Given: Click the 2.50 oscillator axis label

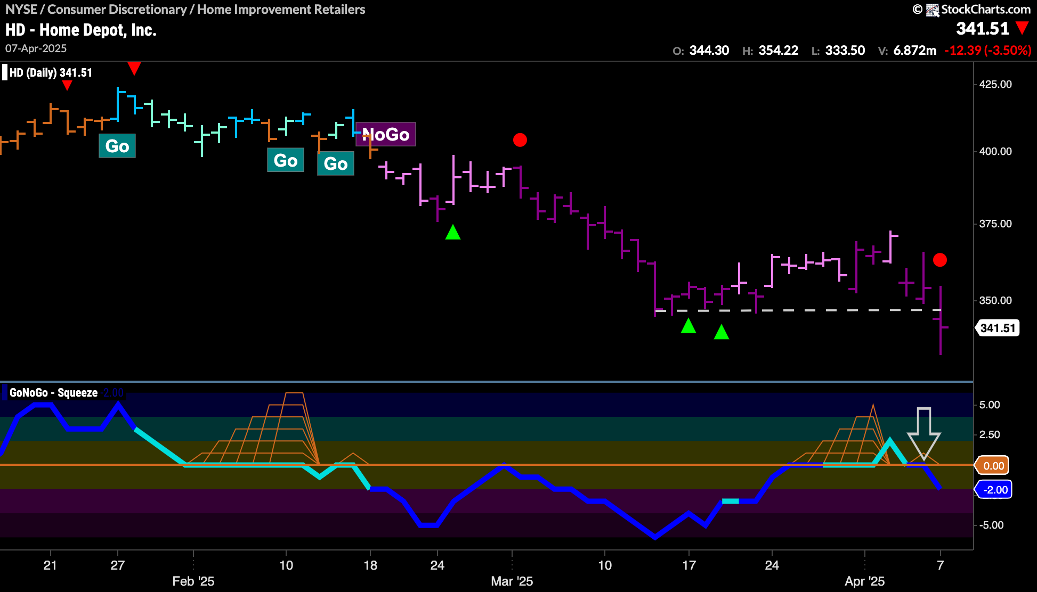Looking at the screenshot, I should [x=990, y=434].
